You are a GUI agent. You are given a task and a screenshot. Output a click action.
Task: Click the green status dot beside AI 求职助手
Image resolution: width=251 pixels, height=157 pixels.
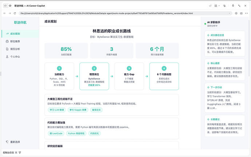(x=205, y=24)
